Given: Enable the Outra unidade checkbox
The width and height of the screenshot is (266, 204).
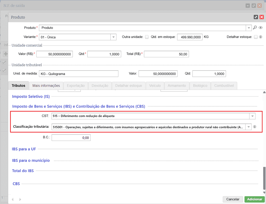Looking at the screenshot, I should point(147,37).
